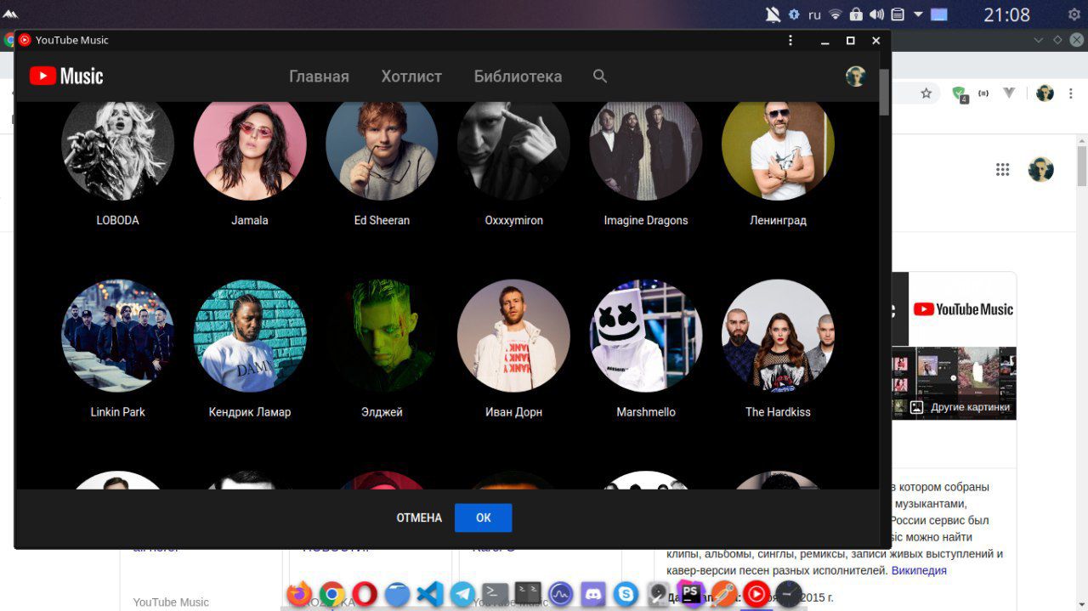Screen dimensions: 1088x611
Task: Click the Marshmello name label
Action: [646, 412]
